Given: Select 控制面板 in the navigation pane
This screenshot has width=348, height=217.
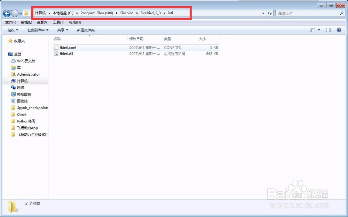Looking at the screenshot, I should tap(24, 94).
